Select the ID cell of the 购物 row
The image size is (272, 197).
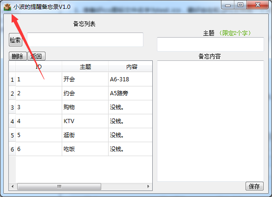39,107
